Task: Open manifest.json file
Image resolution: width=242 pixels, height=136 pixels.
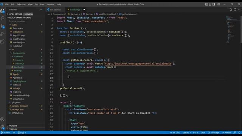Action: pos(25,42)
